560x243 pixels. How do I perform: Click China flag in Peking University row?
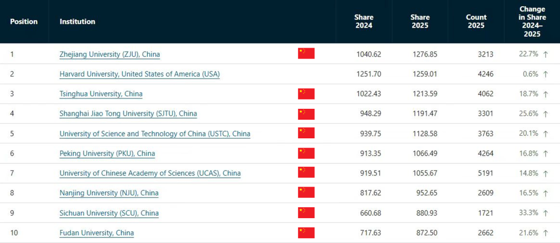306,153
